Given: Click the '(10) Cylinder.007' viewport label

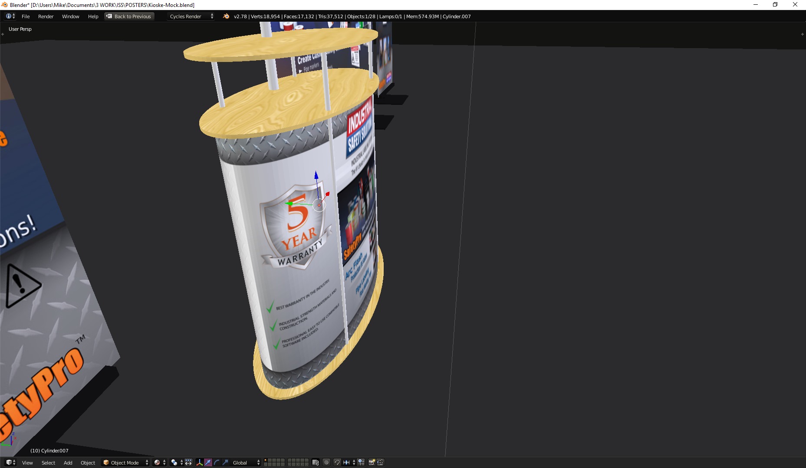Looking at the screenshot, I should (49, 451).
